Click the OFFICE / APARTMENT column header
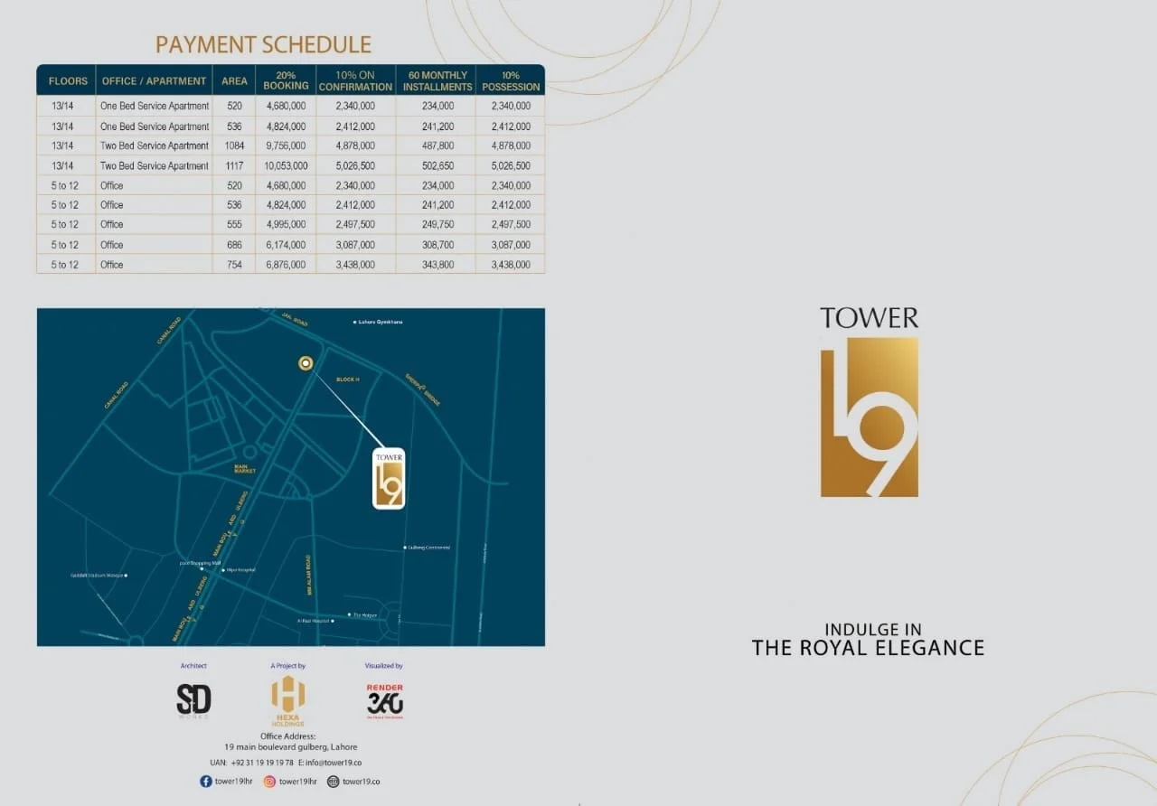The width and height of the screenshot is (1157, 806). click(154, 80)
